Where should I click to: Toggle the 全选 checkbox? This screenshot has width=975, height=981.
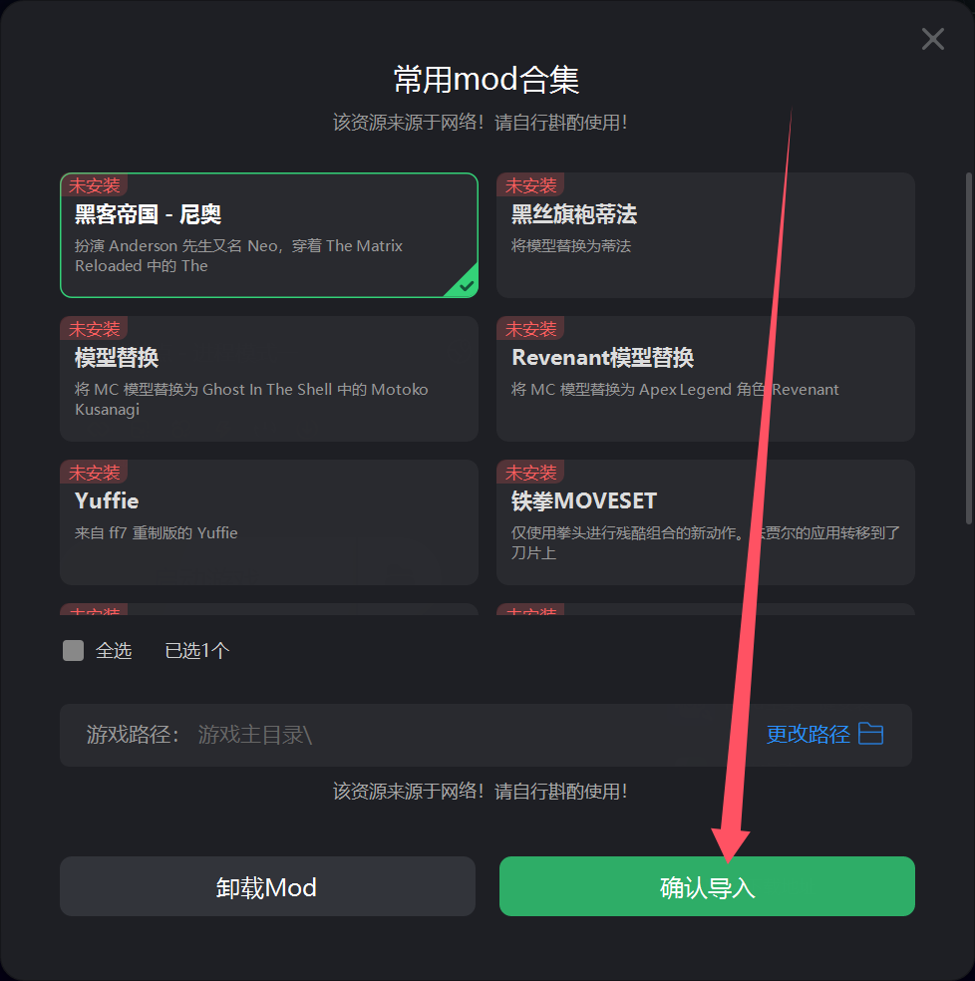click(x=73, y=650)
